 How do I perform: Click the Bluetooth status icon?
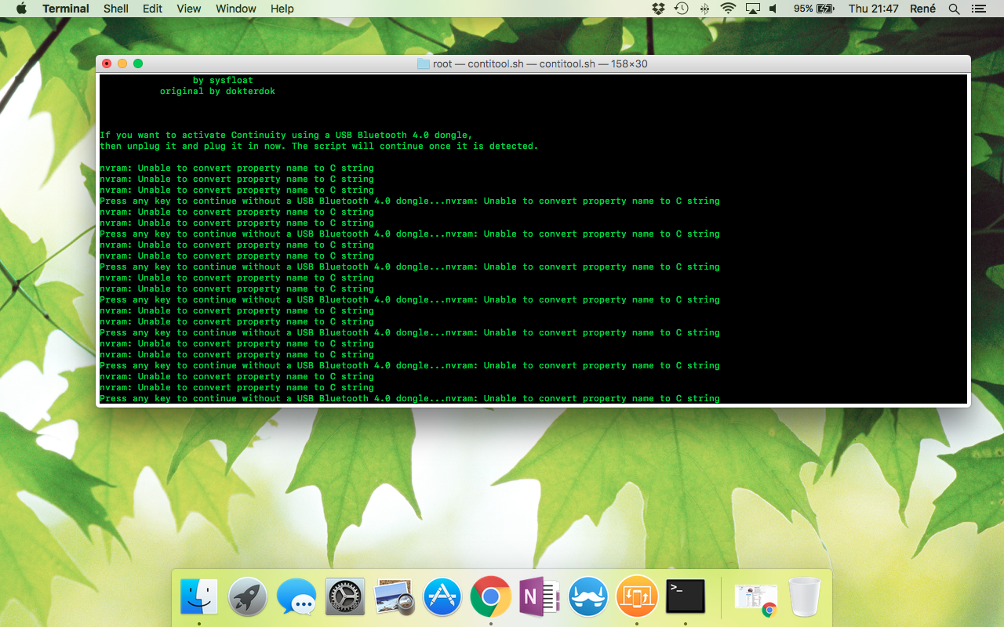click(704, 9)
